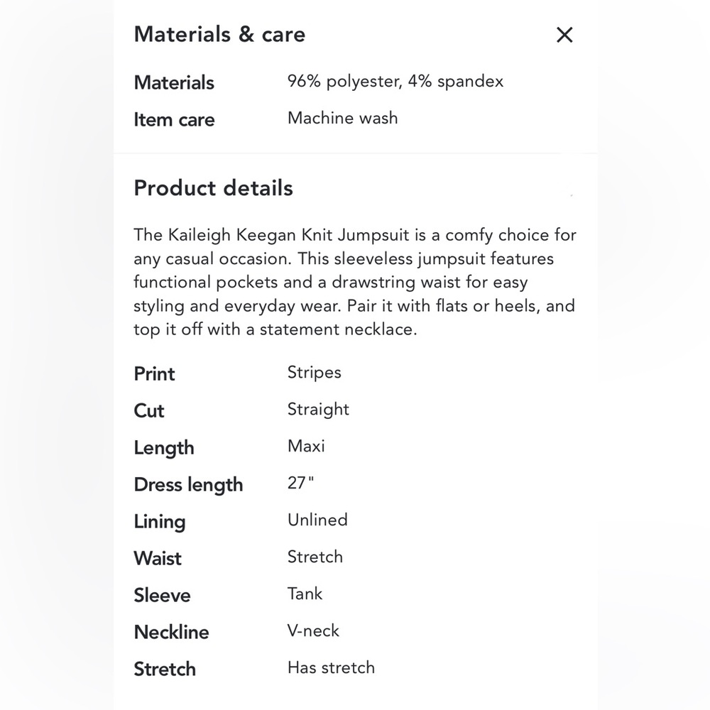Viewport: 710px width, 710px height.
Task: Click the Print label
Action: (x=154, y=374)
